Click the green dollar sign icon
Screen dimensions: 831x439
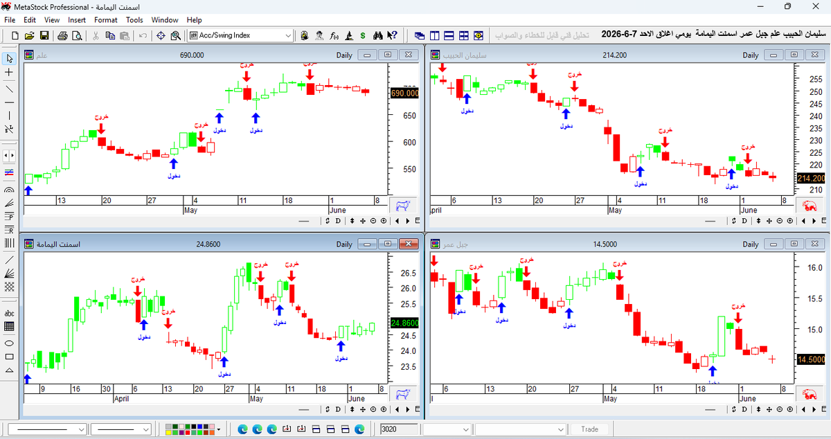coord(363,35)
